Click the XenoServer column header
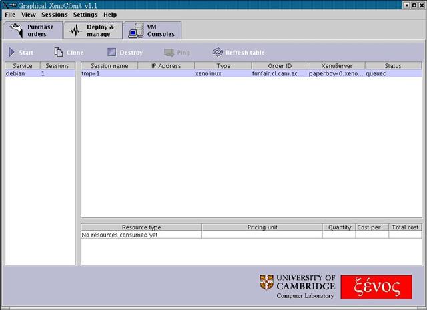The image size is (427, 310). (336, 66)
